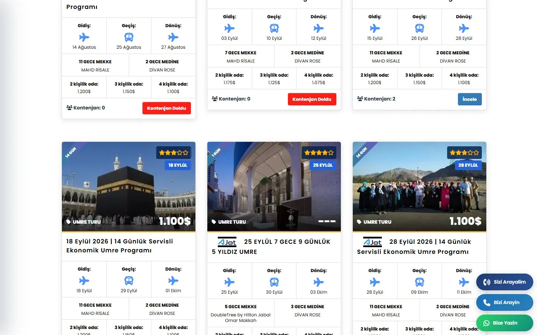The height and width of the screenshot is (335, 537).
Task: Open the Sizi Arayalım callback button
Action: tap(505, 282)
